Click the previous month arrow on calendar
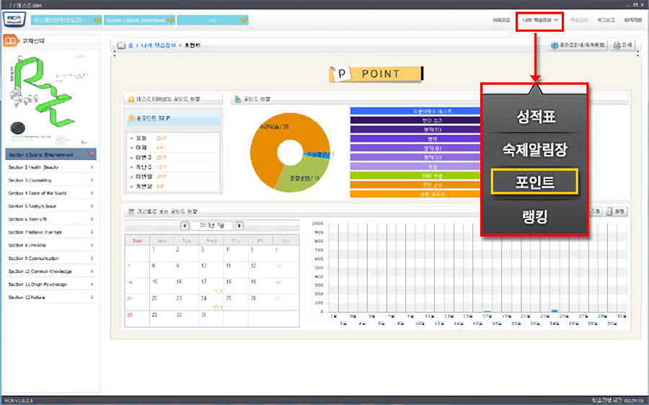Image resolution: width=649 pixels, height=405 pixels. click(x=185, y=226)
